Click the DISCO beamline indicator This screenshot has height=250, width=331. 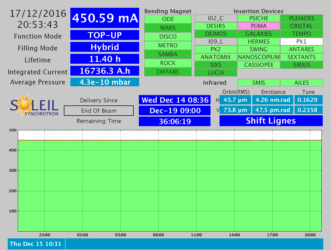tap(168, 37)
